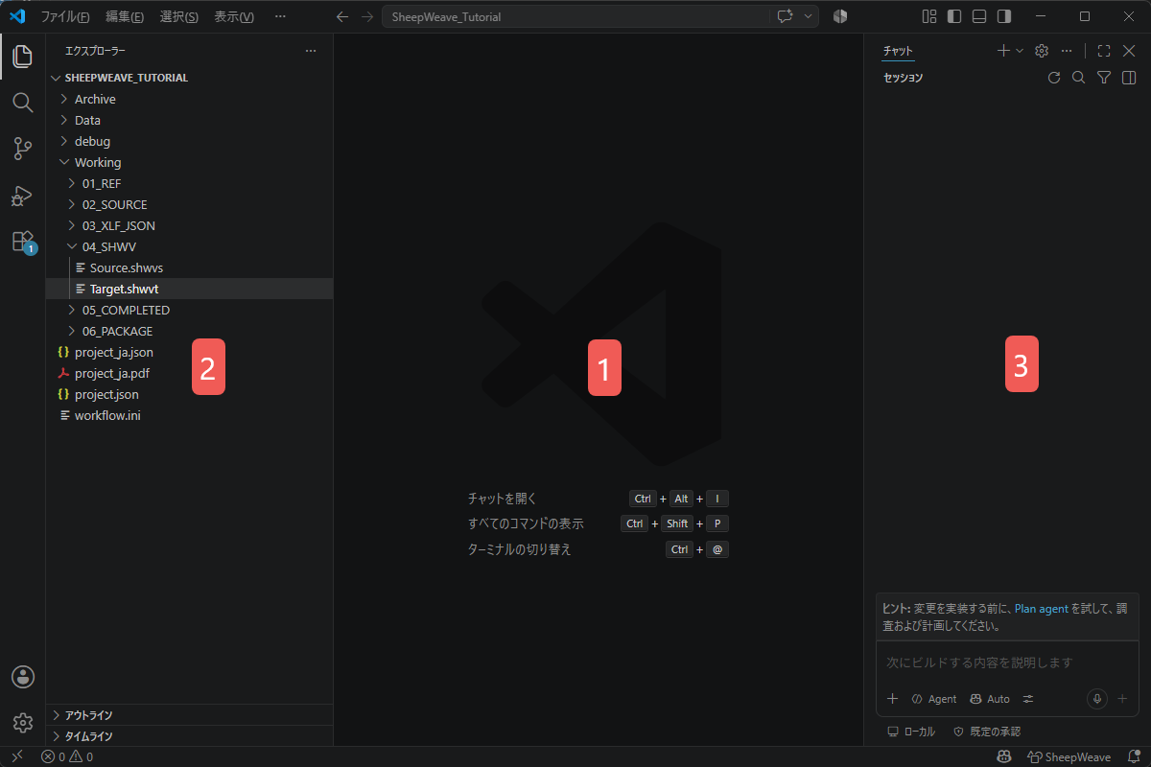Image resolution: width=1151 pixels, height=767 pixels.
Task: Open the menu bar overflow ellipsis
Action: pyautogui.click(x=280, y=16)
